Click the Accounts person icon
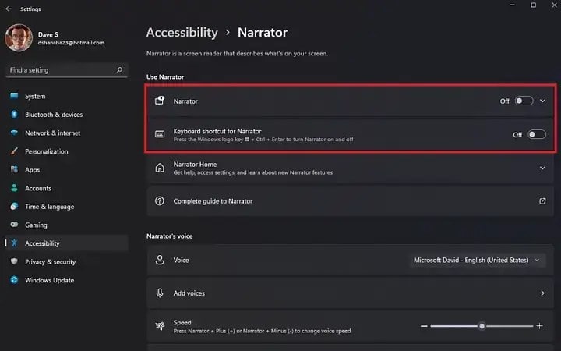The image size is (561, 351). pos(14,188)
